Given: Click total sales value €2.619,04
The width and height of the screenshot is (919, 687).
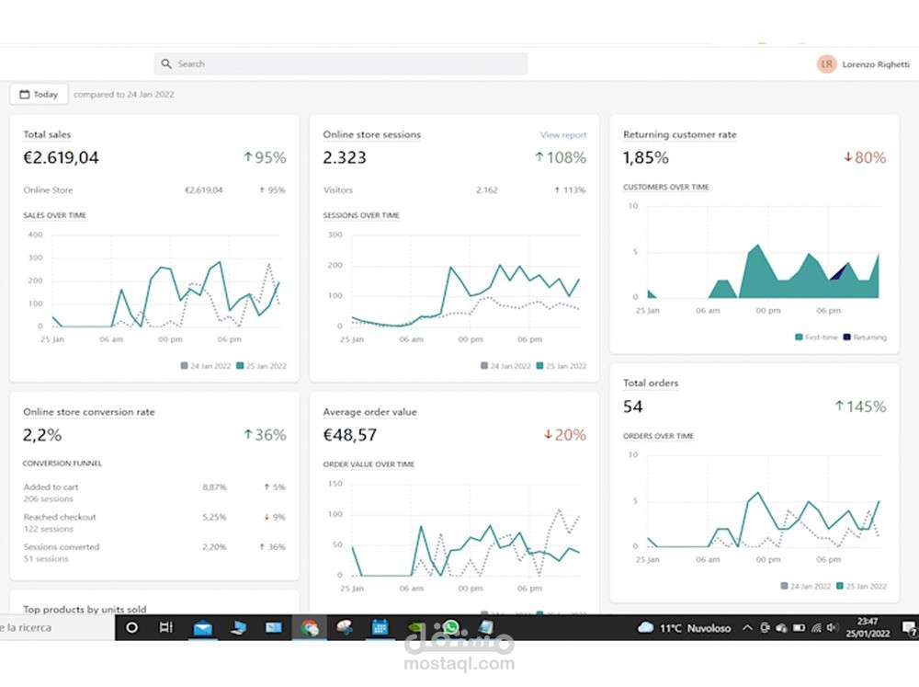Looking at the screenshot, I should pos(61,157).
